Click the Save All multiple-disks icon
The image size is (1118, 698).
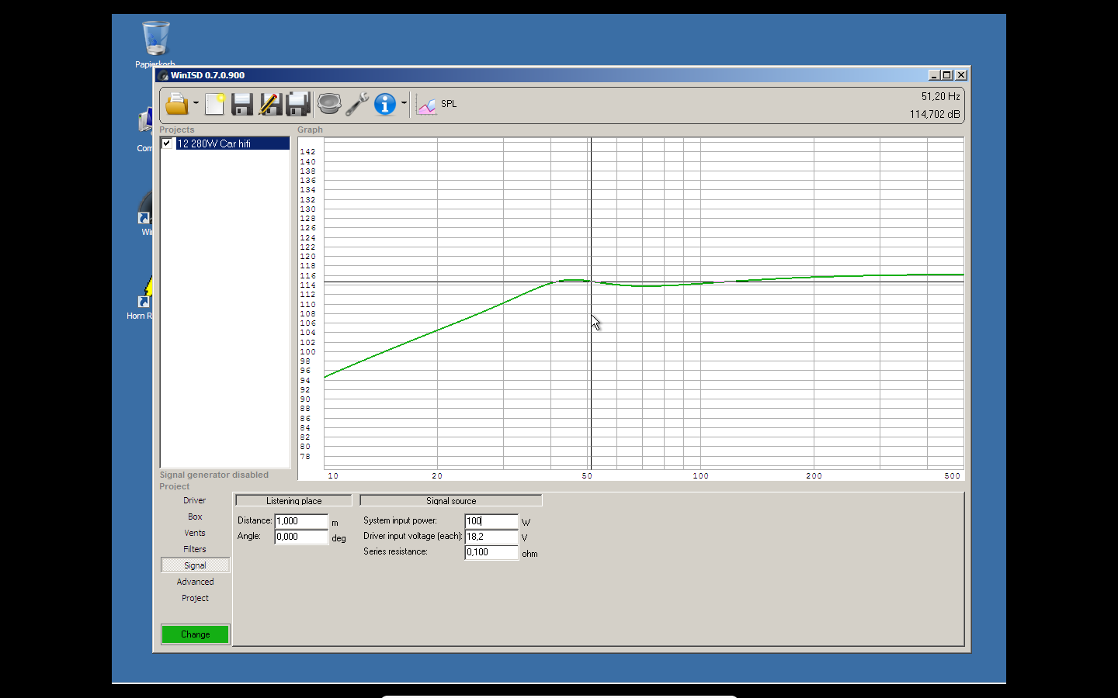pos(298,103)
